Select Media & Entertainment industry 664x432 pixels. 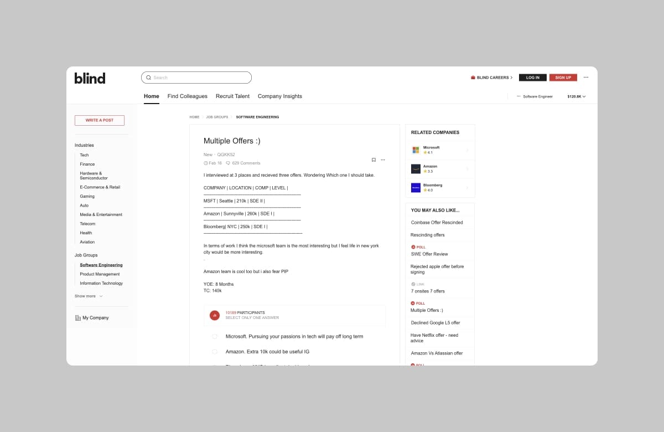click(x=101, y=215)
